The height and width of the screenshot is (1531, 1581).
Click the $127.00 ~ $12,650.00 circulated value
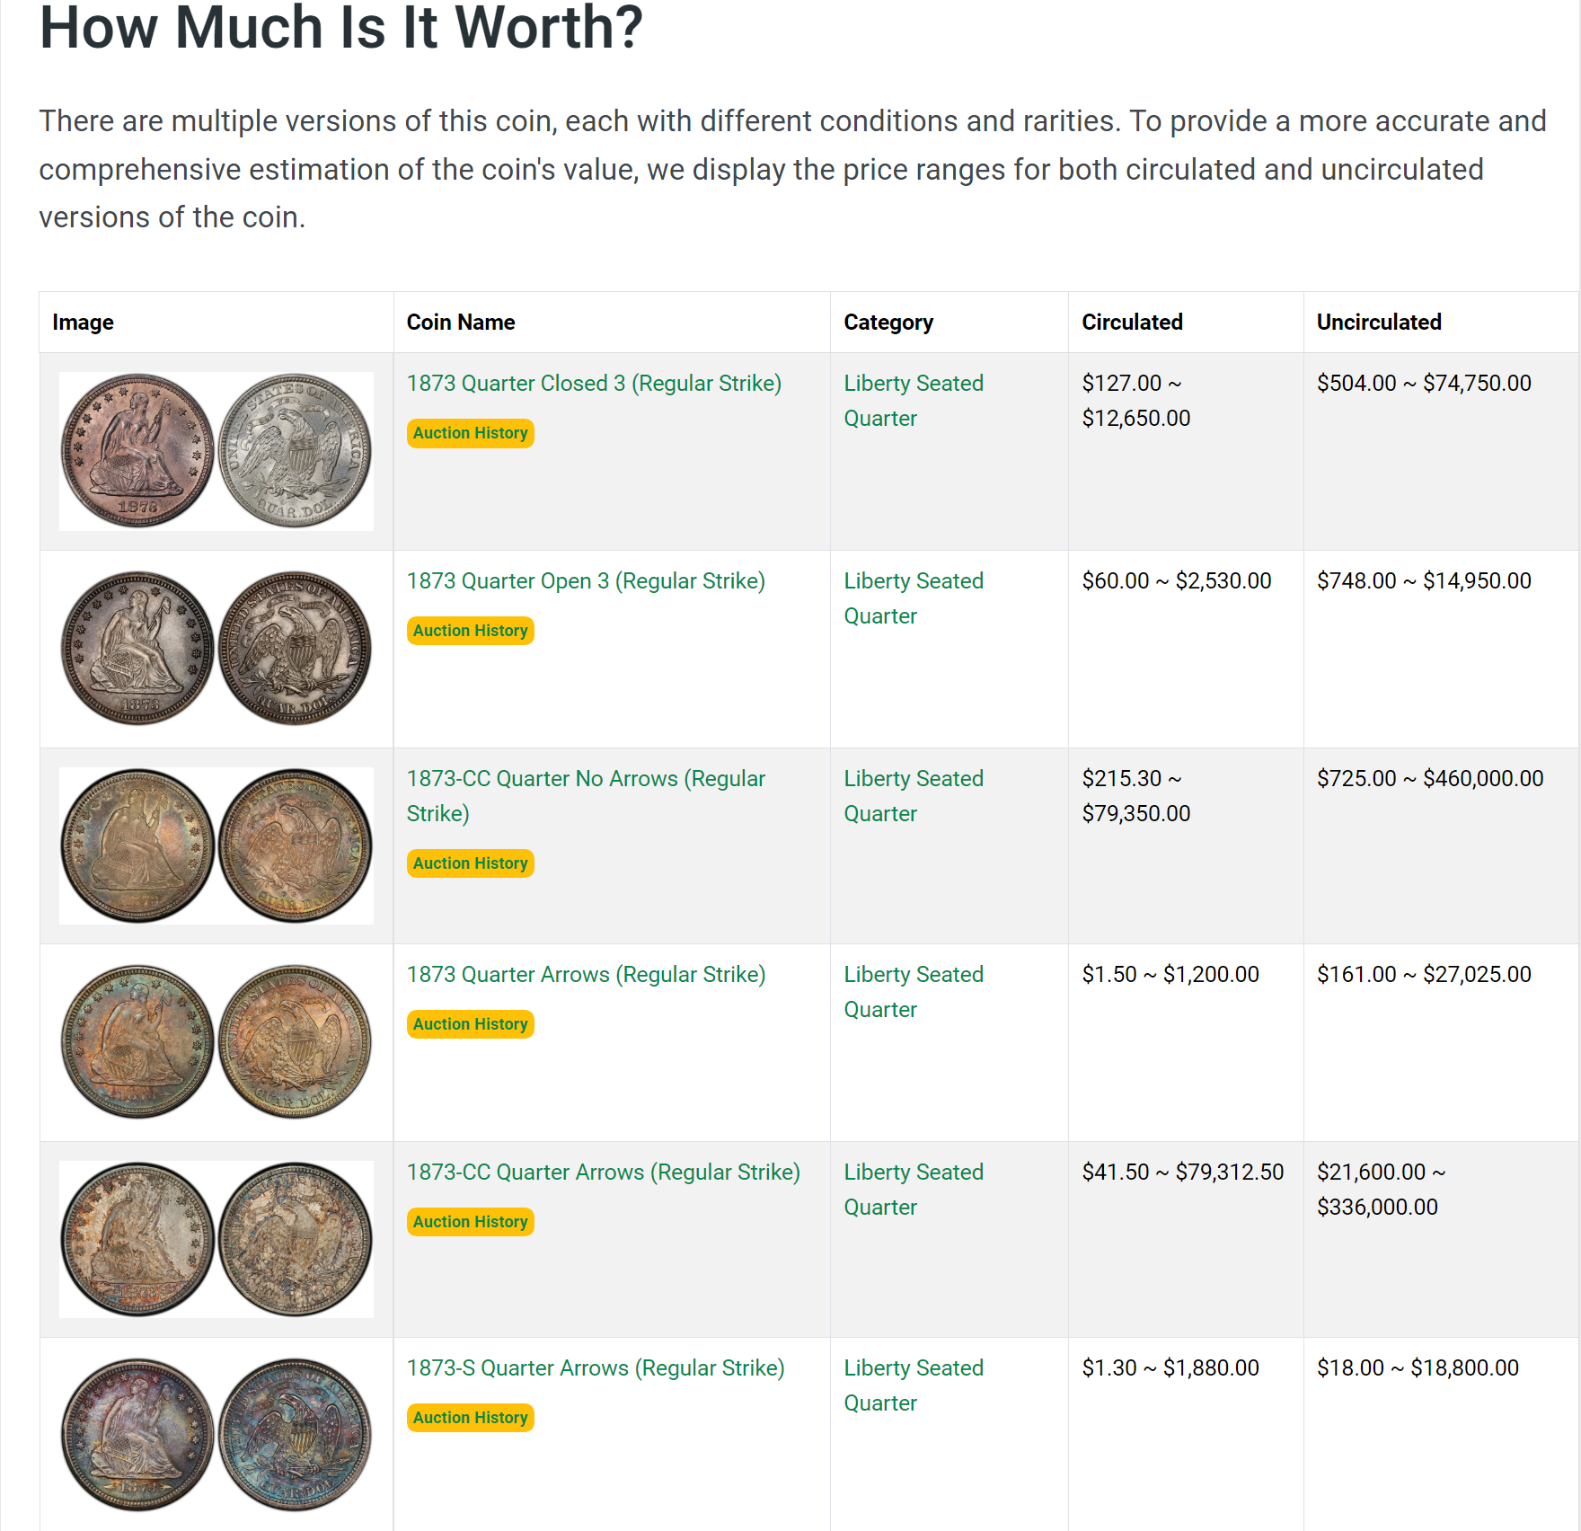tap(1136, 401)
